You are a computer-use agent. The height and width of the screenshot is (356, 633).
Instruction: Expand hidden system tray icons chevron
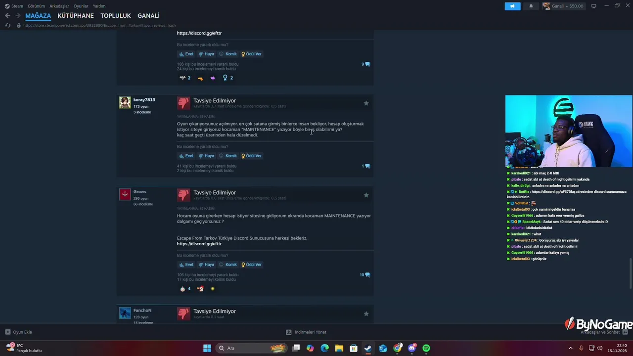tap(570, 348)
